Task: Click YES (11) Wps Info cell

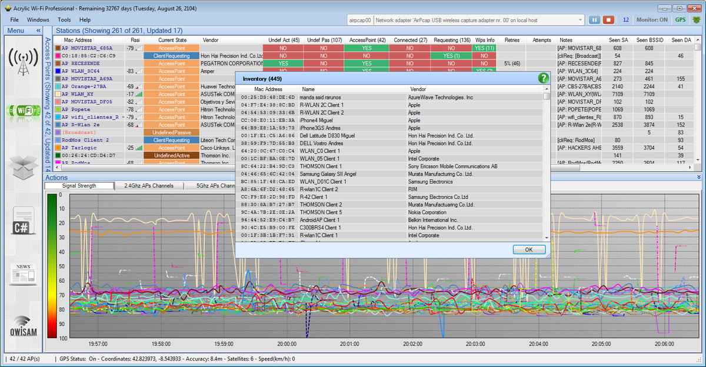Action: [485, 48]
